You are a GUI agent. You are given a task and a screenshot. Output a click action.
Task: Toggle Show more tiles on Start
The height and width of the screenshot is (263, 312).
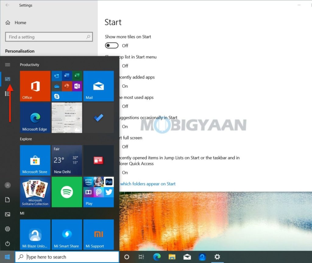pos(112,46)
